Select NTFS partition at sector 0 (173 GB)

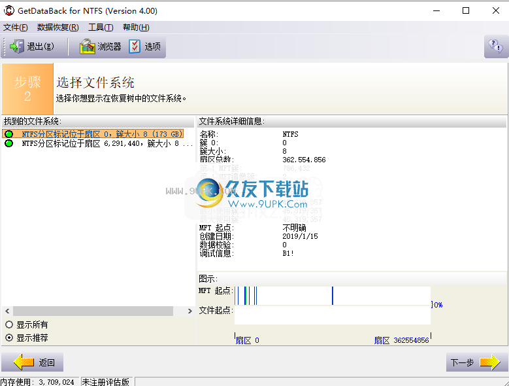point(93,134)
